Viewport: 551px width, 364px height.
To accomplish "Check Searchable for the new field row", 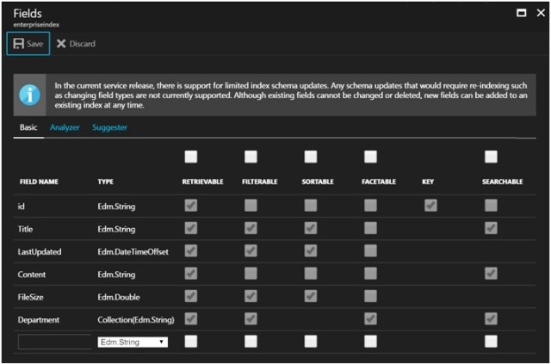I will coord(491,342).
